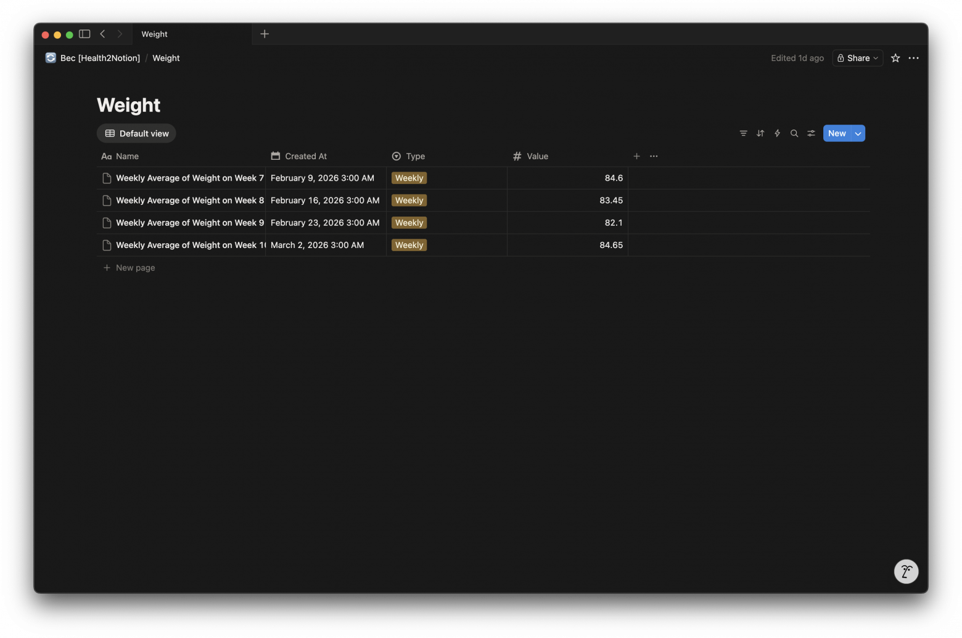Screen dimensions: 962x638
Task: Go to Bec [Health2Notion] breadcrumb
Action: (100, 58)
